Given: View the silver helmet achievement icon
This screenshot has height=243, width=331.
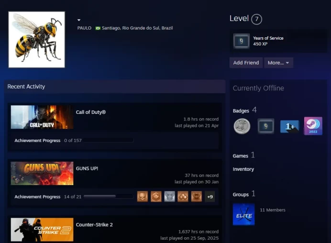Looking at the screenshot, I should (169, 197).
